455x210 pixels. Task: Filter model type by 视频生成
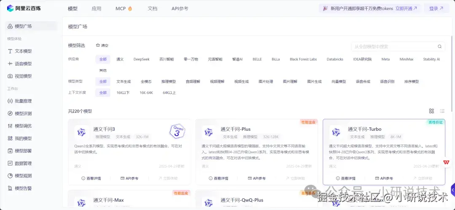pyautogui.click(x=241, y=81)
